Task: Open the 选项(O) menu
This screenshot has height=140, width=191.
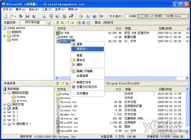Action: point(60,10)
